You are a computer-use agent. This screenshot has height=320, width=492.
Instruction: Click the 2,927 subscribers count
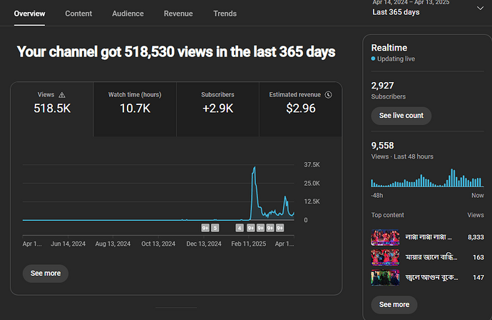pos(382,86)
